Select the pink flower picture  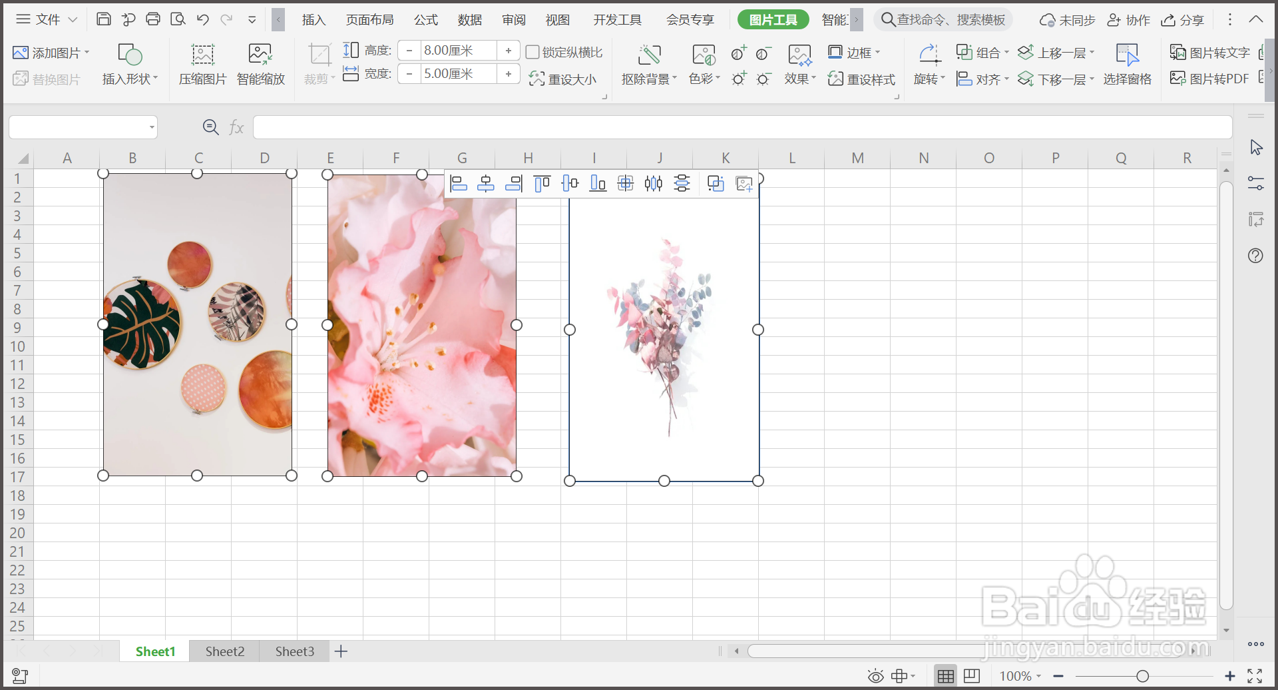(x=422, y=325)
